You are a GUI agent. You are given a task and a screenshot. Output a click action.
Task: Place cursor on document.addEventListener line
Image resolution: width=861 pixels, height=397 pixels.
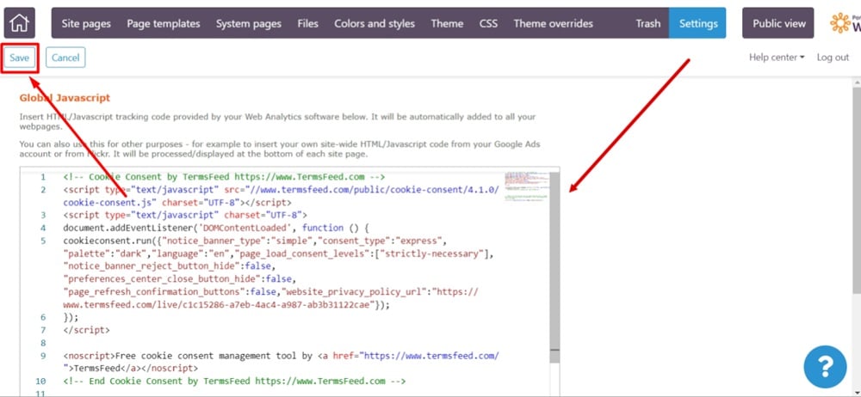(x=218, y=228)
